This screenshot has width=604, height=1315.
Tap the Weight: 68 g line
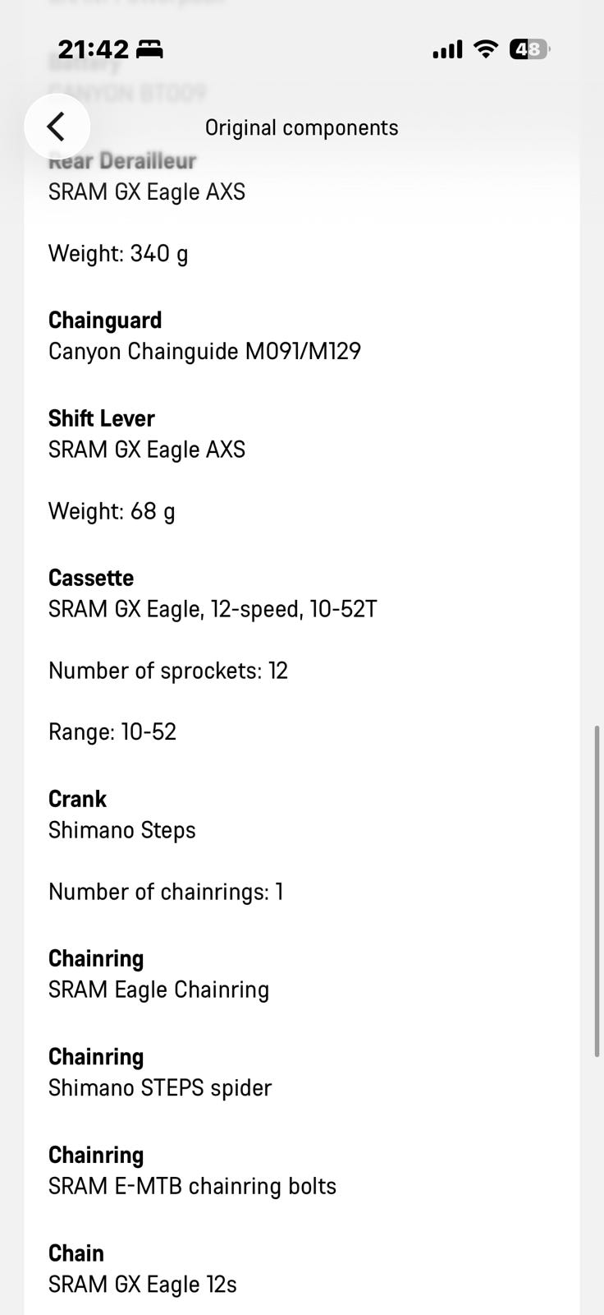tap(112, 511)
